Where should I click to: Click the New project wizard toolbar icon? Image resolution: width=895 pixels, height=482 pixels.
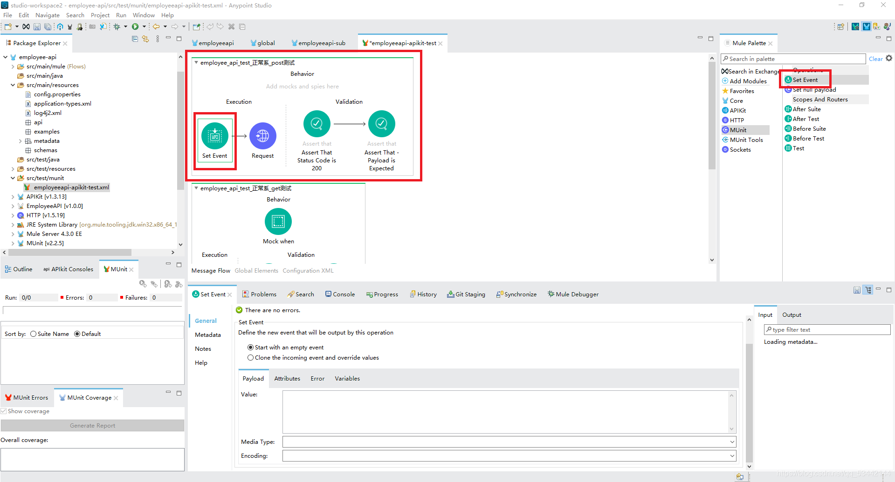coord(8,27)
